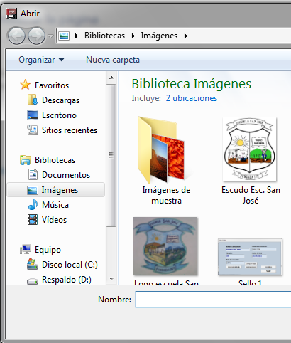
Task: Open Documentos library in sidebar
Action: [66, 175]
